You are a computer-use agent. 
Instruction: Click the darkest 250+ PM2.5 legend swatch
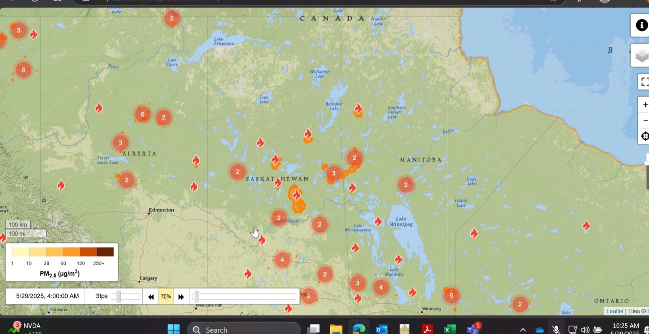point(105,252)
